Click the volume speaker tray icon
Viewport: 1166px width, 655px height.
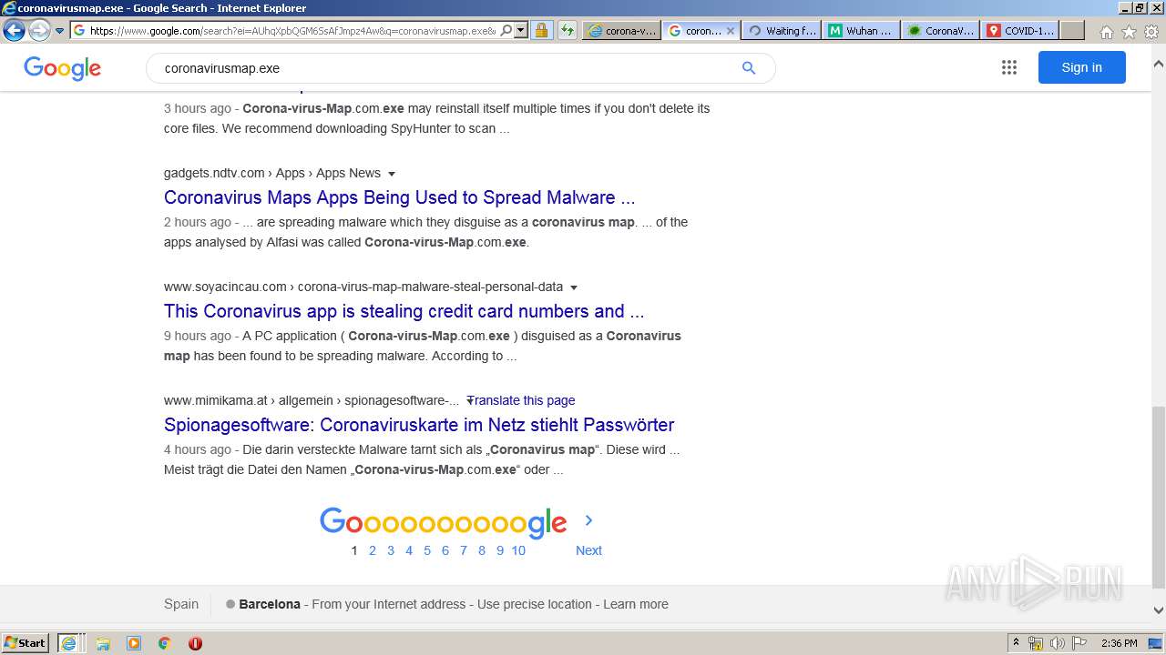tap(1058, 643)
